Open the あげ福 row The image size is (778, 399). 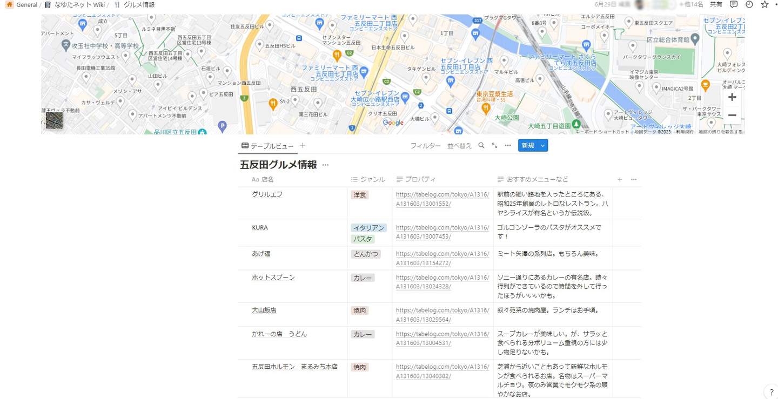261,254
